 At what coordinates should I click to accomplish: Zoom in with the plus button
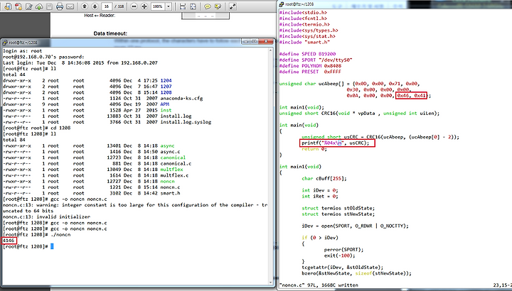pyautogui.click(x=144, y=6)
